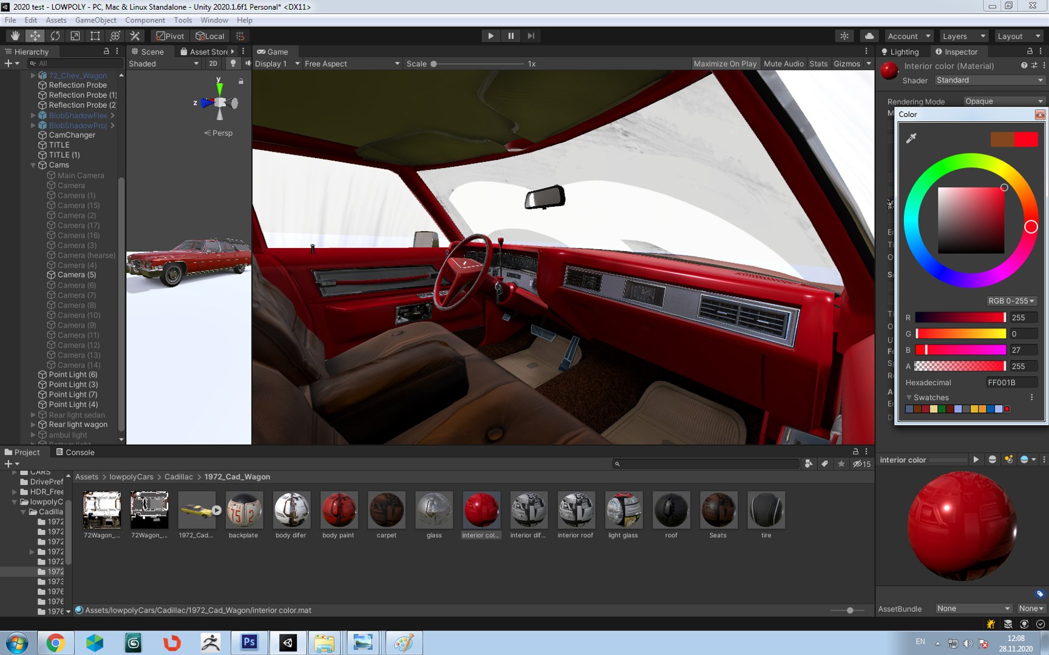Open the Cloud services icon
Viewport: 1049px width, 655px height.
pyautogui.click(x=869, y=36)
